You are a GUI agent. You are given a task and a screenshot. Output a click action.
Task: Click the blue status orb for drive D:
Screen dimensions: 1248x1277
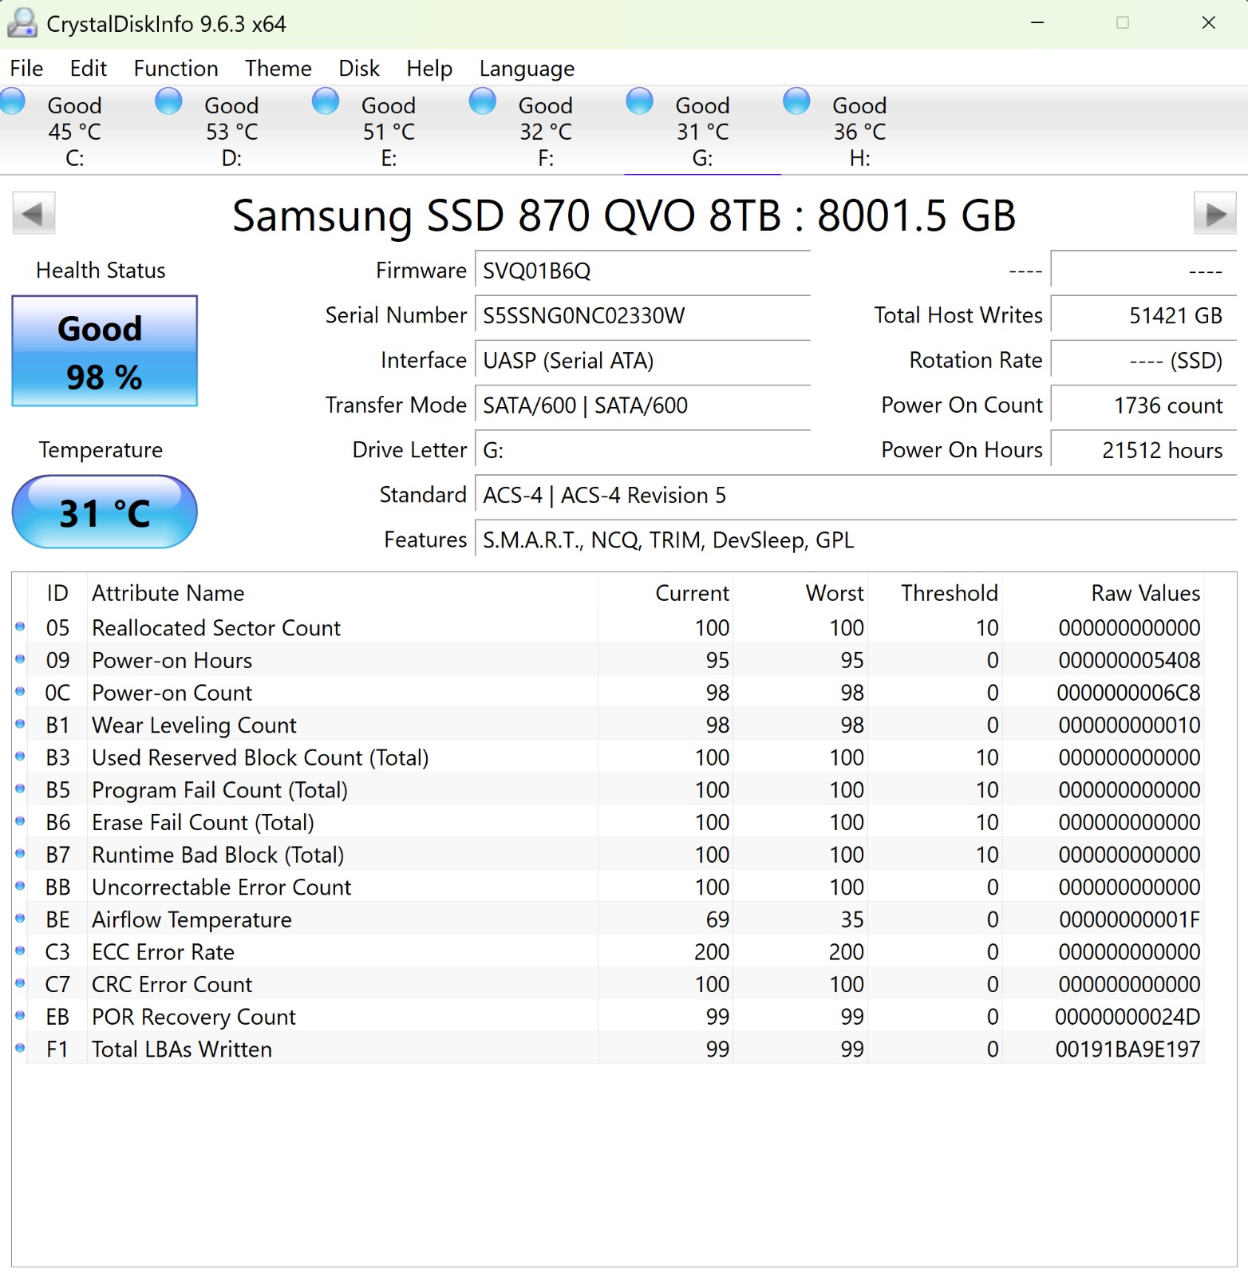(168, 102)
